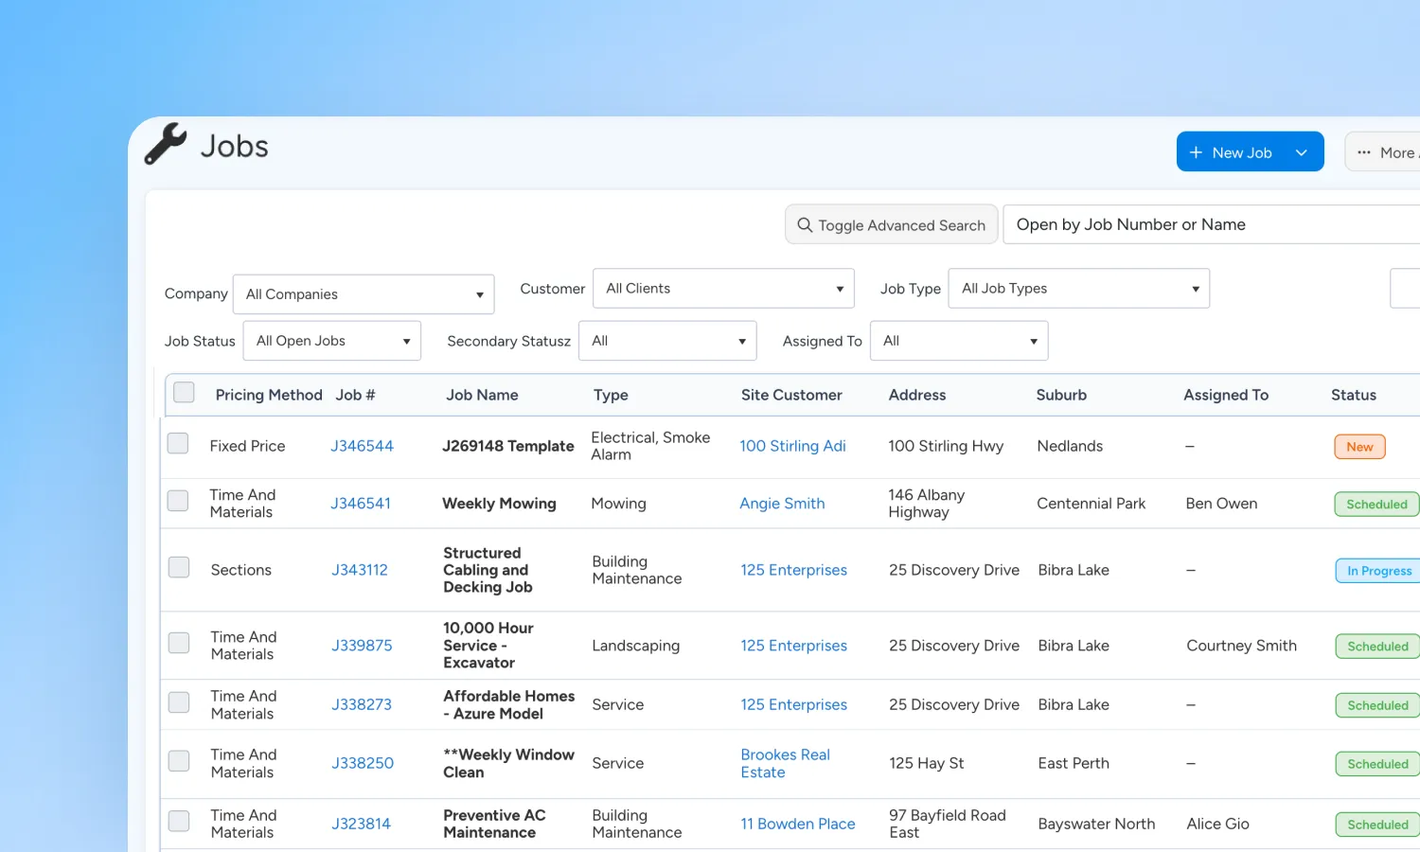The height and width of the screenshot is (852, 1420).
Task: Open the New Job chevron dropdown
Action: [x=1302, y=152]
